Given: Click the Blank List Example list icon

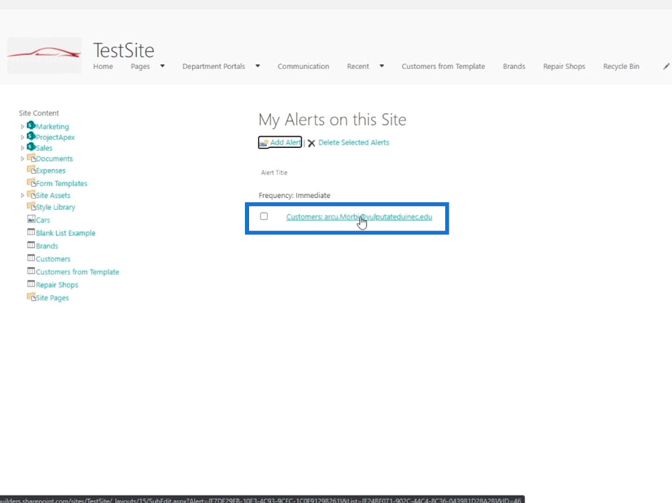Looking at the screenshot, I should coord(31,232).
